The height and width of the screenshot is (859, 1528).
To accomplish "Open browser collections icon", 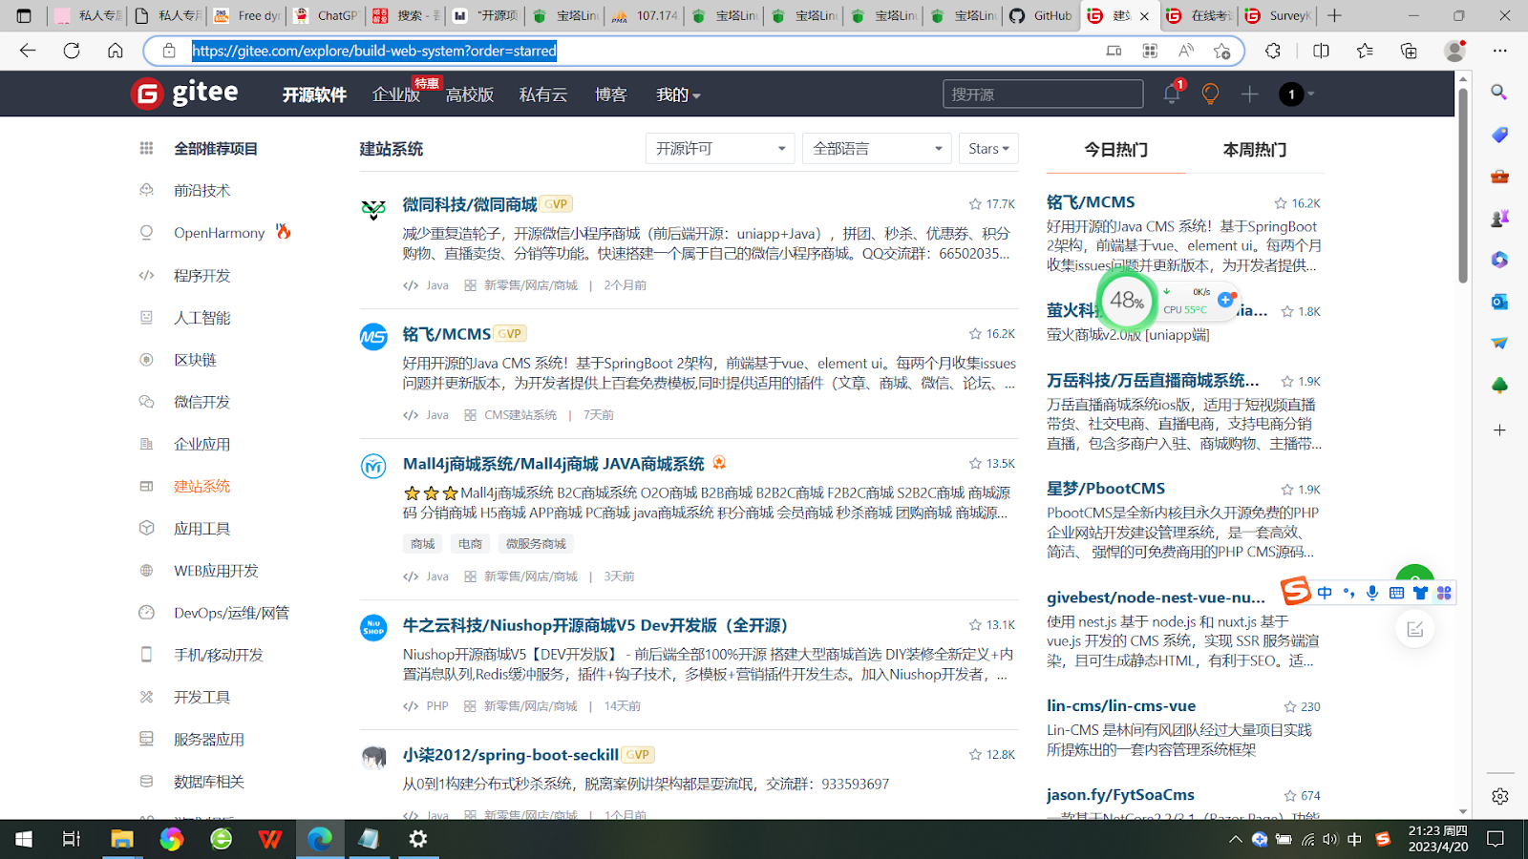I will [x=1409, y=51].
